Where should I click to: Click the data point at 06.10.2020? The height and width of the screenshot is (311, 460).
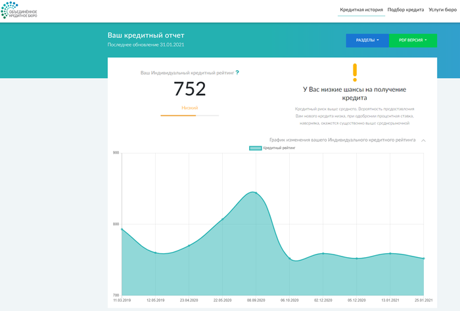290,259
